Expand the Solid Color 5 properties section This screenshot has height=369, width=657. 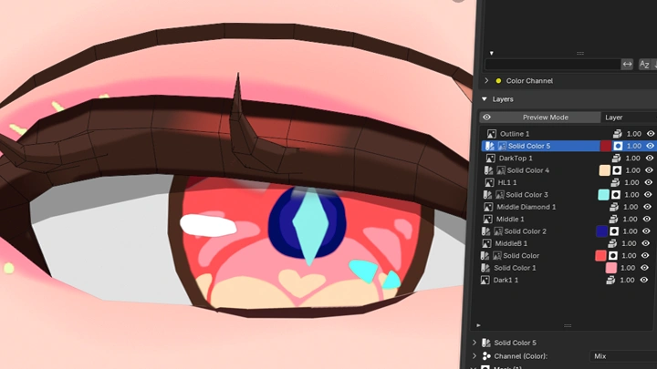474,343
